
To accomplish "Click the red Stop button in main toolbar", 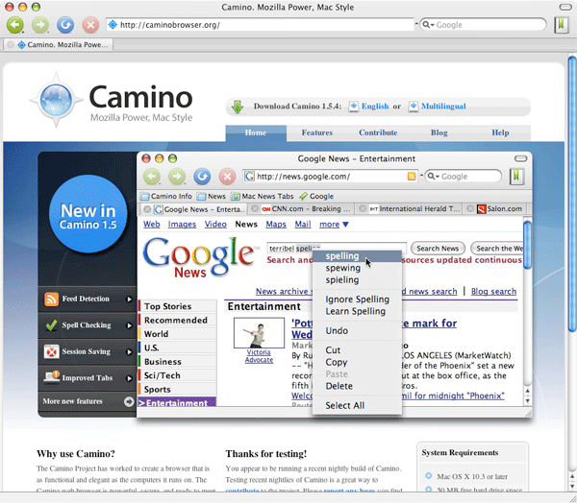I will click(90, 25).
